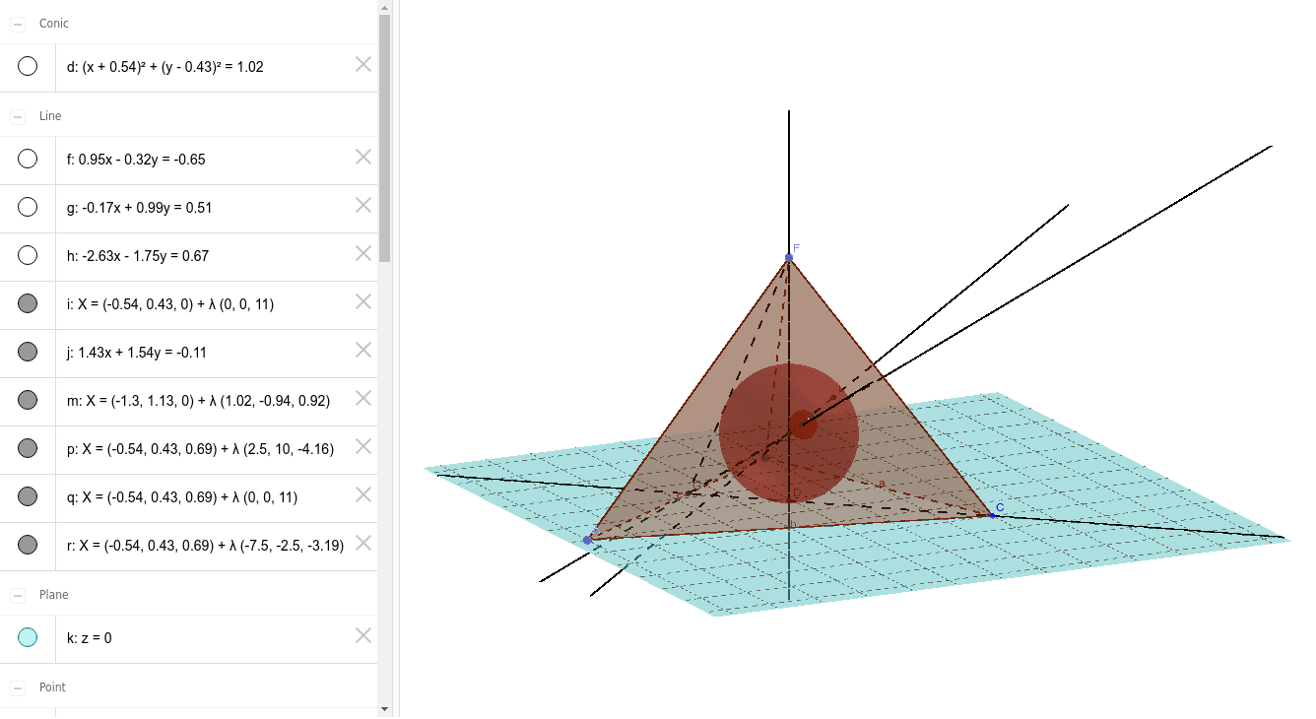The image size is (1316, 719).
Task: Toggle visibility of line g
Action: 28,207
